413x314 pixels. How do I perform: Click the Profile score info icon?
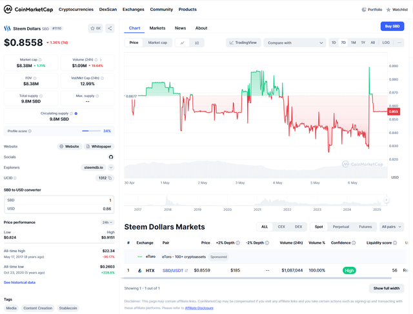30,131
